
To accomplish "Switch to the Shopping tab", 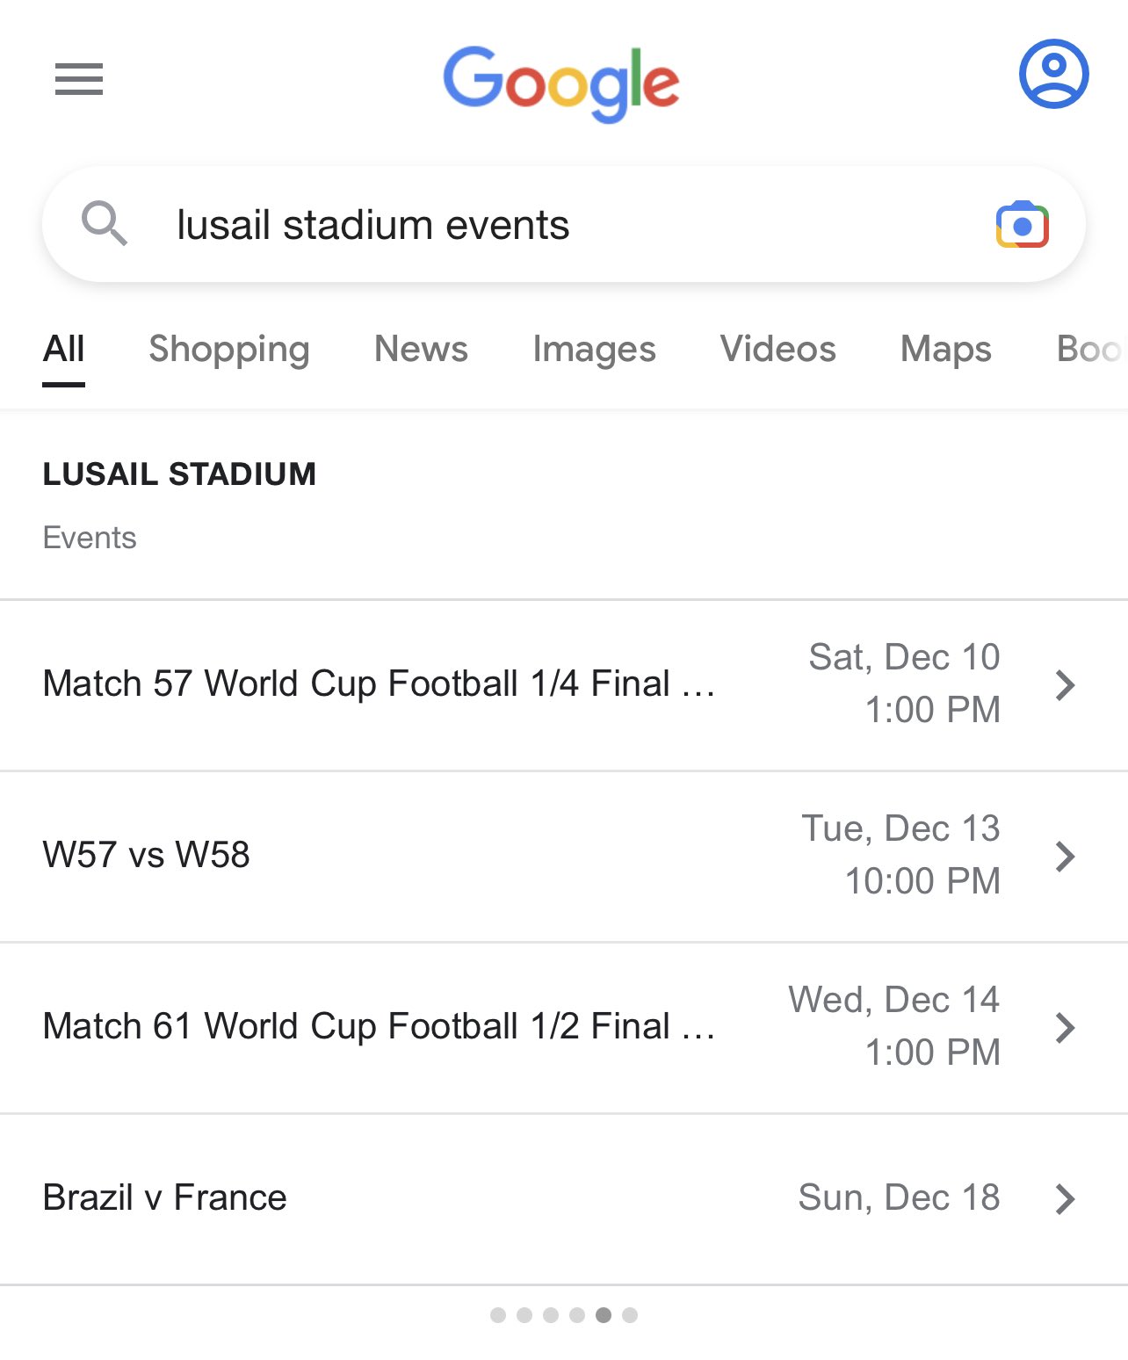I will pyautogui.click(x=229, y=350).
